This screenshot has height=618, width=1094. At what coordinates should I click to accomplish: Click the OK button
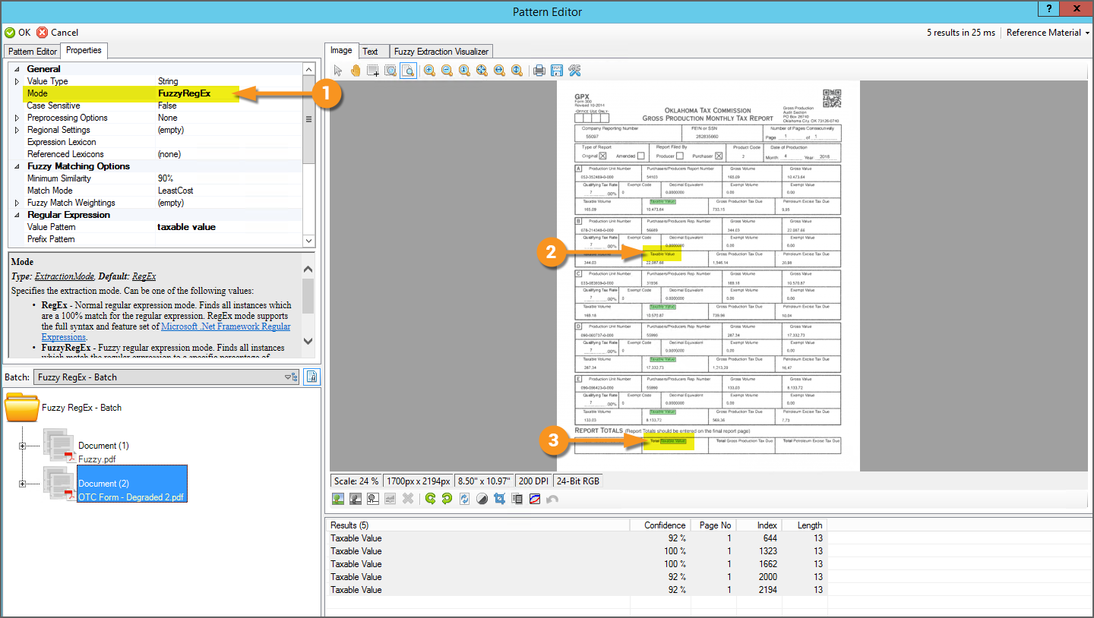click(18, 33)
